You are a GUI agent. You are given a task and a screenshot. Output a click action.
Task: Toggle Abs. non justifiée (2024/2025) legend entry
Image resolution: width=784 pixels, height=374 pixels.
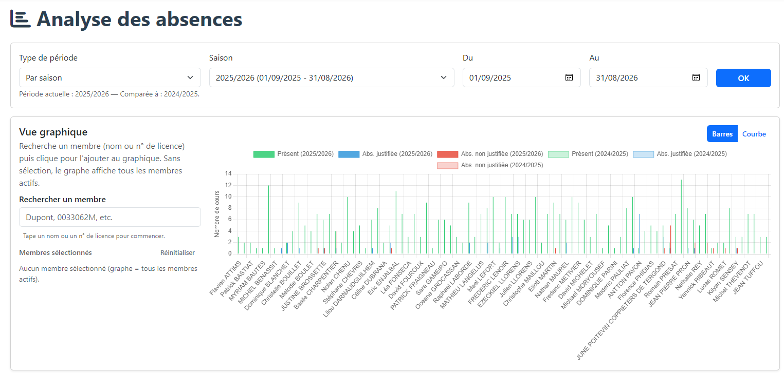pyautogui.click(x=490, y=165)
